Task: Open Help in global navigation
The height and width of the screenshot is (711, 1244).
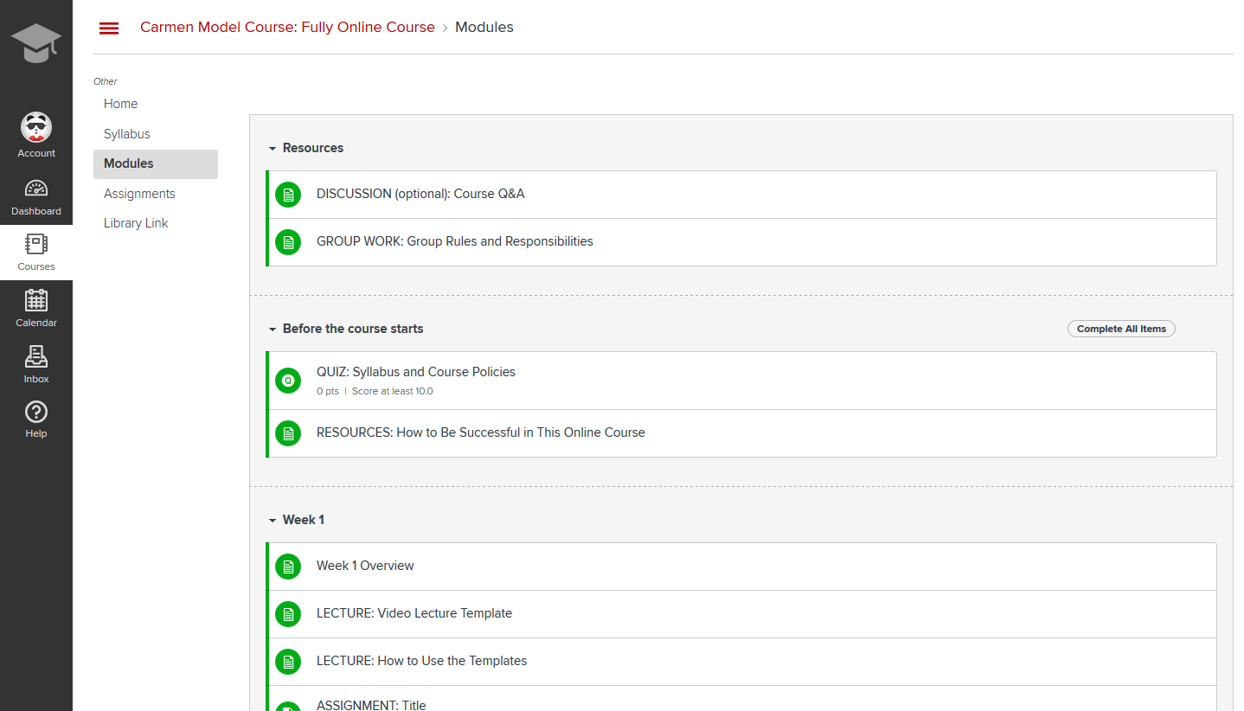Action: (36, 420)
